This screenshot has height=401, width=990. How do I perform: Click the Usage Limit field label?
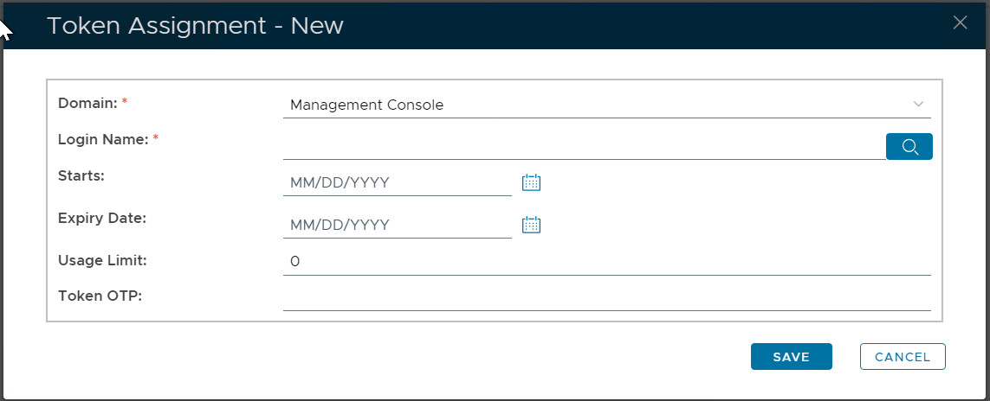[x=102, y=260]
